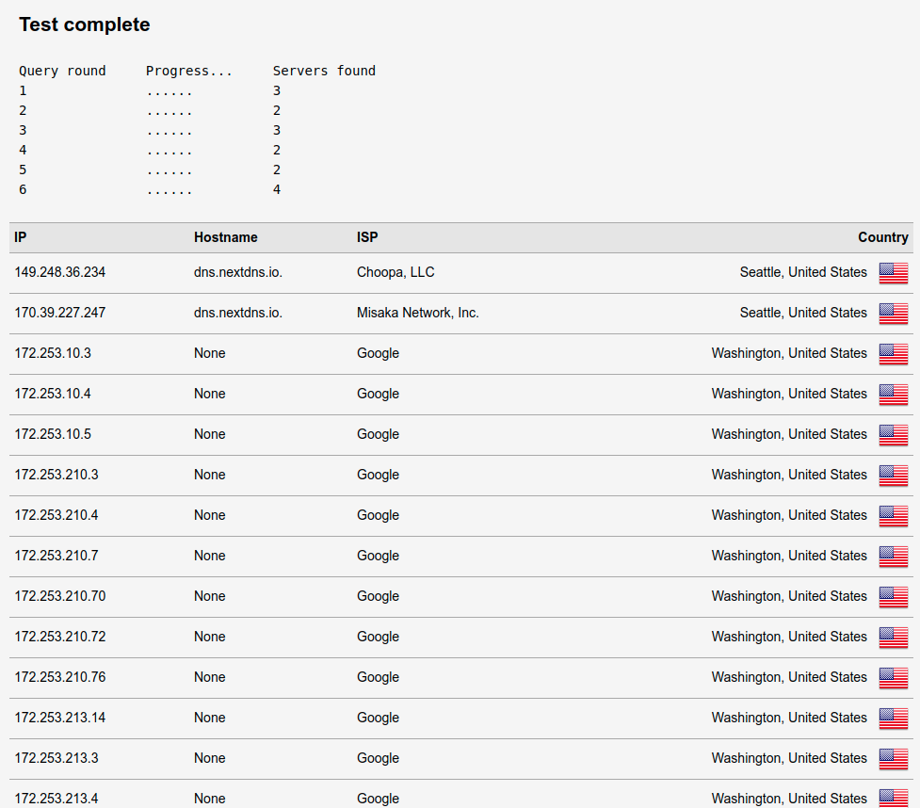Click the Test complete heading
The height and width of the screenshot is (808, 920).
(x=85, y=24)
